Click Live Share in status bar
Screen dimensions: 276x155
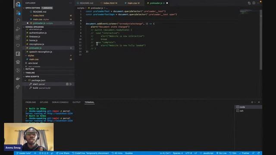[63, 153]
